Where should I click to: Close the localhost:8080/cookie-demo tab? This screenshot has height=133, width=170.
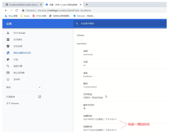[41, 5]
